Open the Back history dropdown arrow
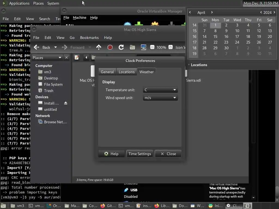Screen dimensions: 279x209 (x=56, y=47)
